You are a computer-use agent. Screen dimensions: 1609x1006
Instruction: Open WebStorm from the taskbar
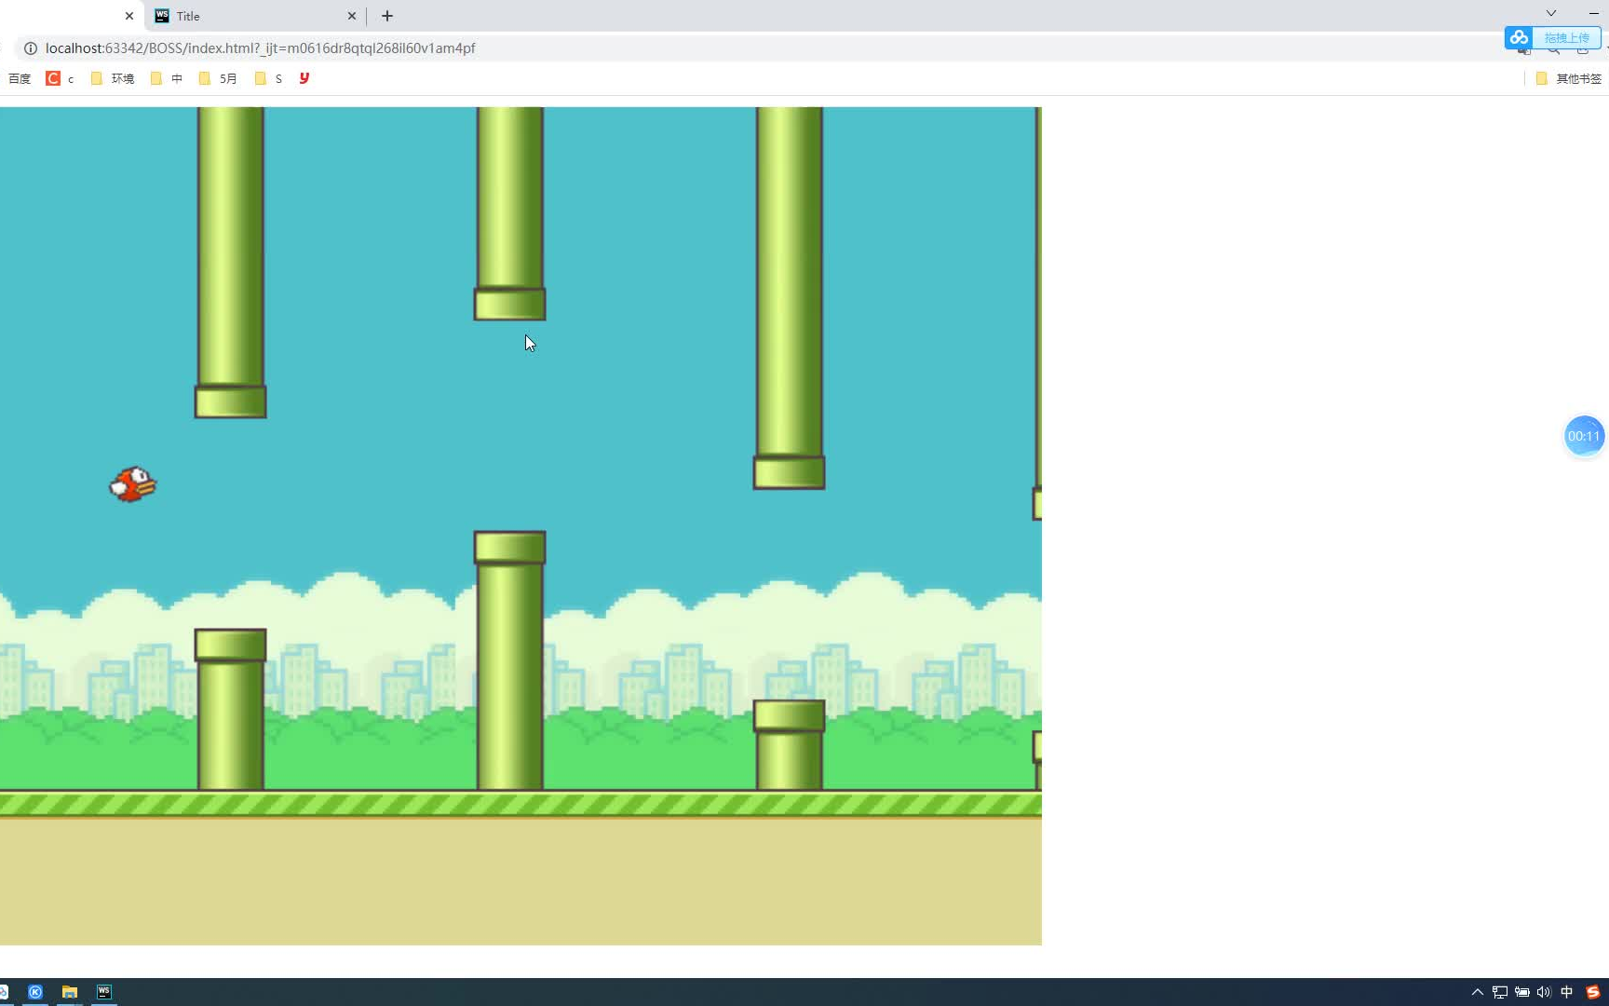[104, 992]
